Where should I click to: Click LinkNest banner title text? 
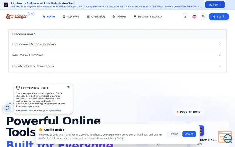pos(43,3)
